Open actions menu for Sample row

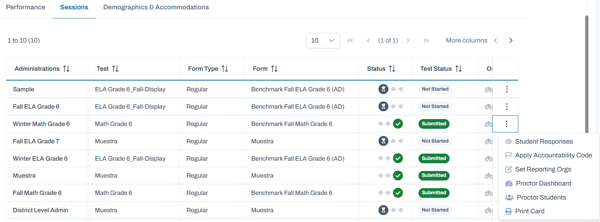pyautogui.click(x=507, y=89)
